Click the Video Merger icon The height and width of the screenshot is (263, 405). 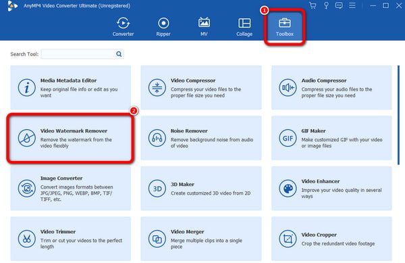tap(157, 239)
